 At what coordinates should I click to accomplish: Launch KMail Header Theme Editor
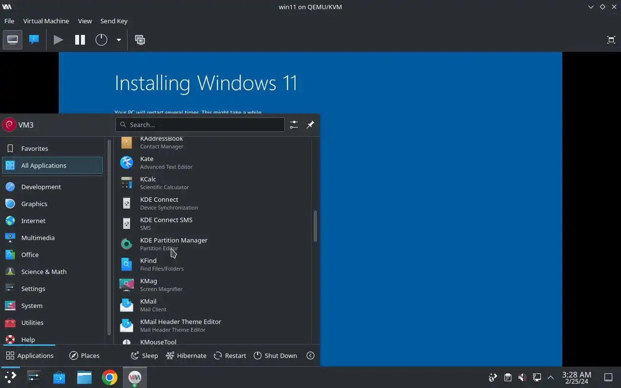click(x=212, y=325)
